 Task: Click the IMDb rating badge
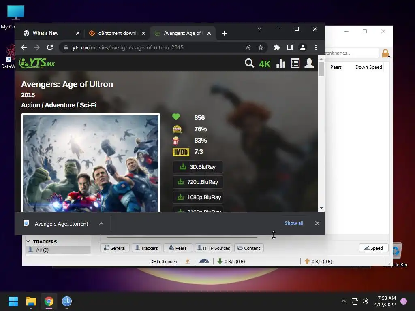[181, 152]
